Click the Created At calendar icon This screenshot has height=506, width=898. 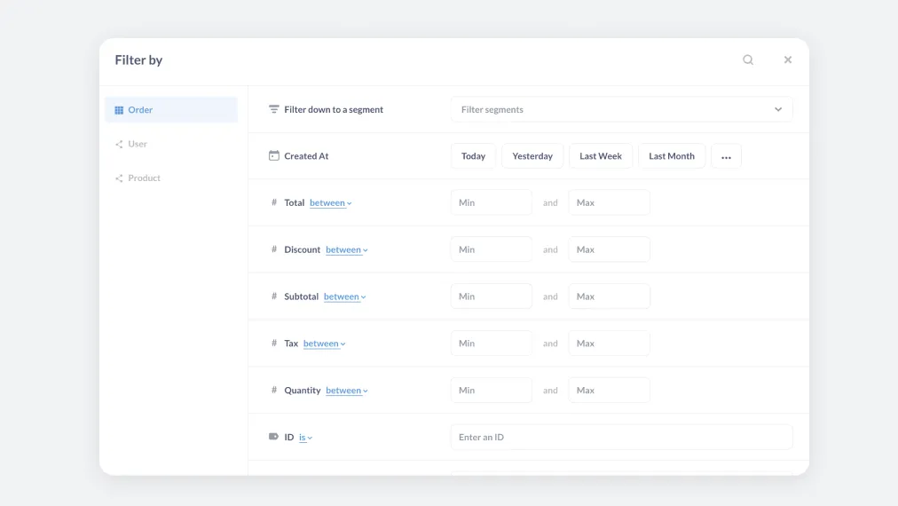pos(274,156)
